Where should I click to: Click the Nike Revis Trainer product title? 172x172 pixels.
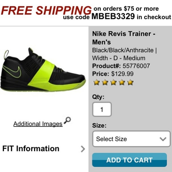[124, 38]
